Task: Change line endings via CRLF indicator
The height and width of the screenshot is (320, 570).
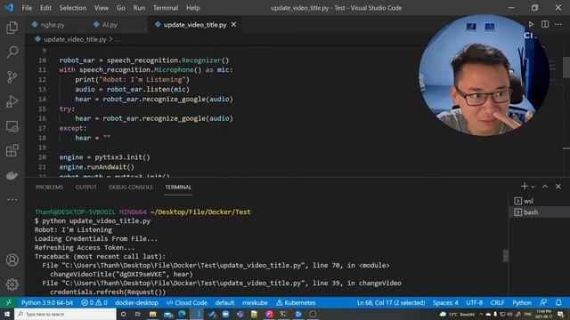Action: [497, 302]
